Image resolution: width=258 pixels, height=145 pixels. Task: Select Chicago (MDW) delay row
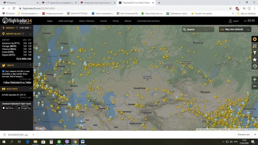pos(17,46)
